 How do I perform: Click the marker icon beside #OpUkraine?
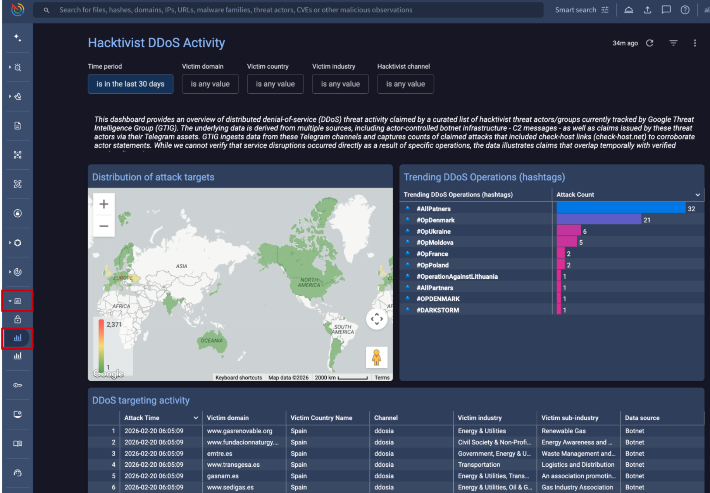point(407,231)
